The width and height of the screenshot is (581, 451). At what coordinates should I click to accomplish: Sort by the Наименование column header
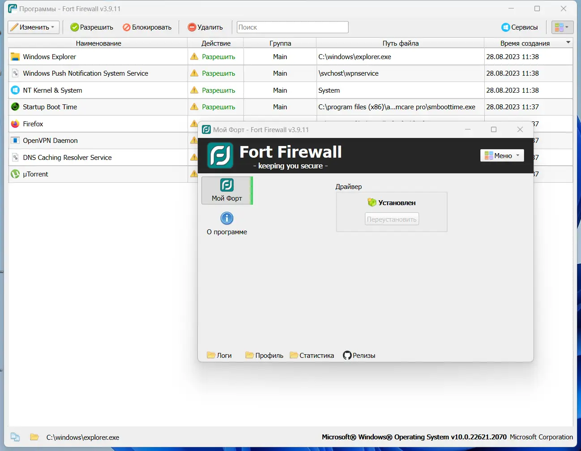tap(98, 43)
